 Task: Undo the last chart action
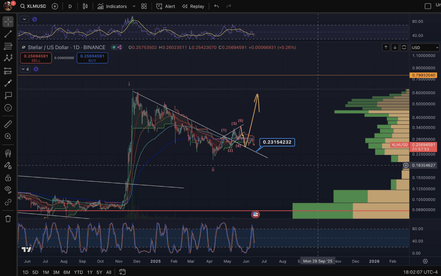pyautogui.click(x=216, y=6)
